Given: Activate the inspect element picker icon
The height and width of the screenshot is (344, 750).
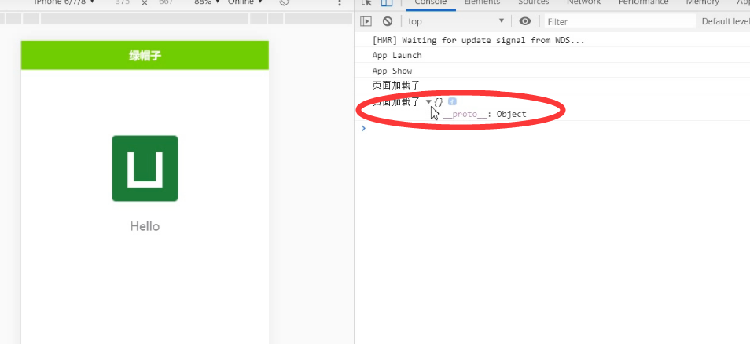Looking at the screenshot, I should pyautogui.click(x=366, y=3).
